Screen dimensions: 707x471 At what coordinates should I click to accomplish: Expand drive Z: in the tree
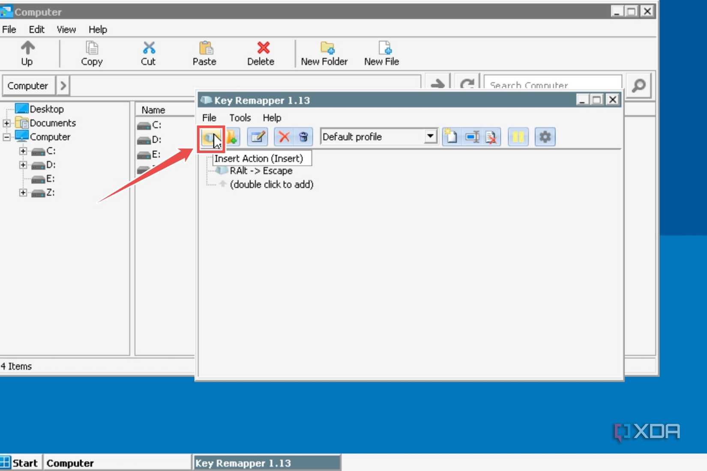point(23,193)
